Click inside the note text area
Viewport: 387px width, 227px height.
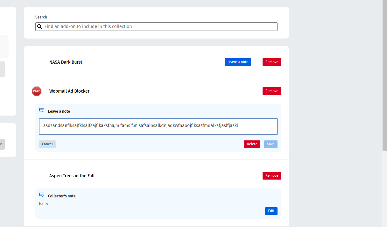(x=158, y=126)
